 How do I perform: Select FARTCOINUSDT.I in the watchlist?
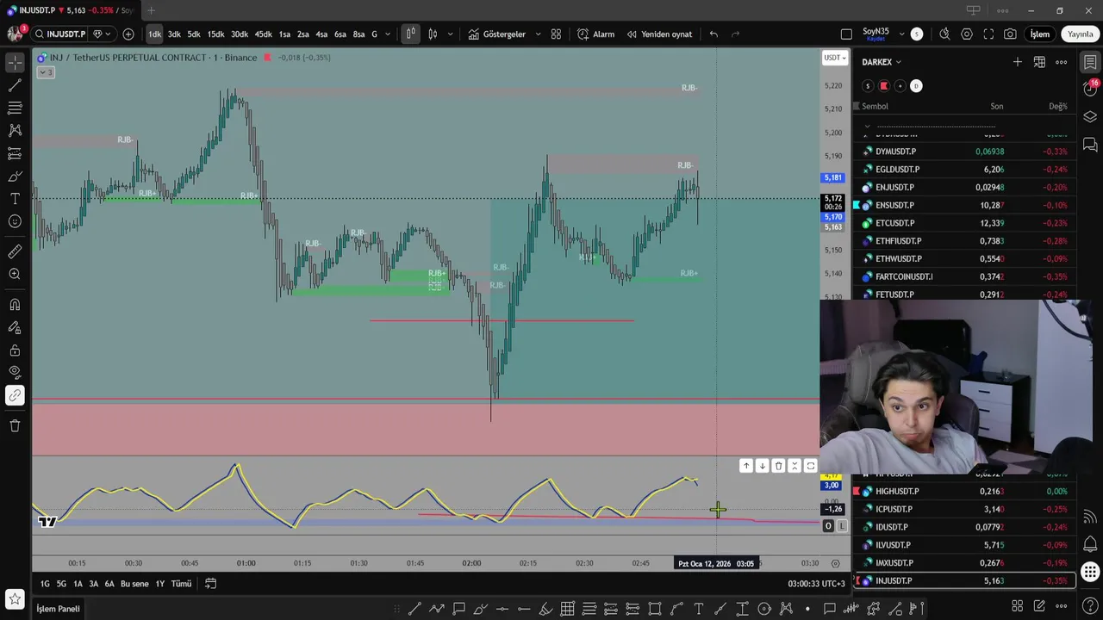[963, 276]
